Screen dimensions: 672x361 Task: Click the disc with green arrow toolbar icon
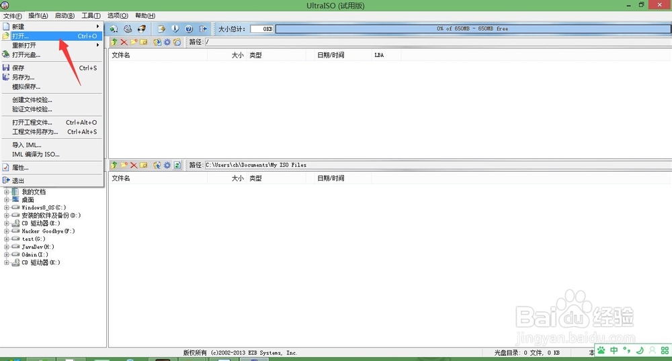[x=114, y=29]
